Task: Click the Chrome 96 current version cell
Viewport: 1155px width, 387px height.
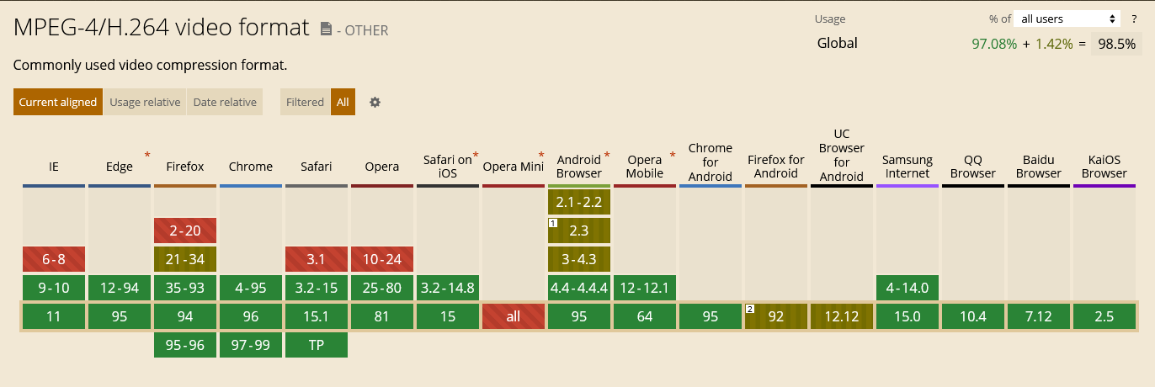Action: (x=251, y=316)
